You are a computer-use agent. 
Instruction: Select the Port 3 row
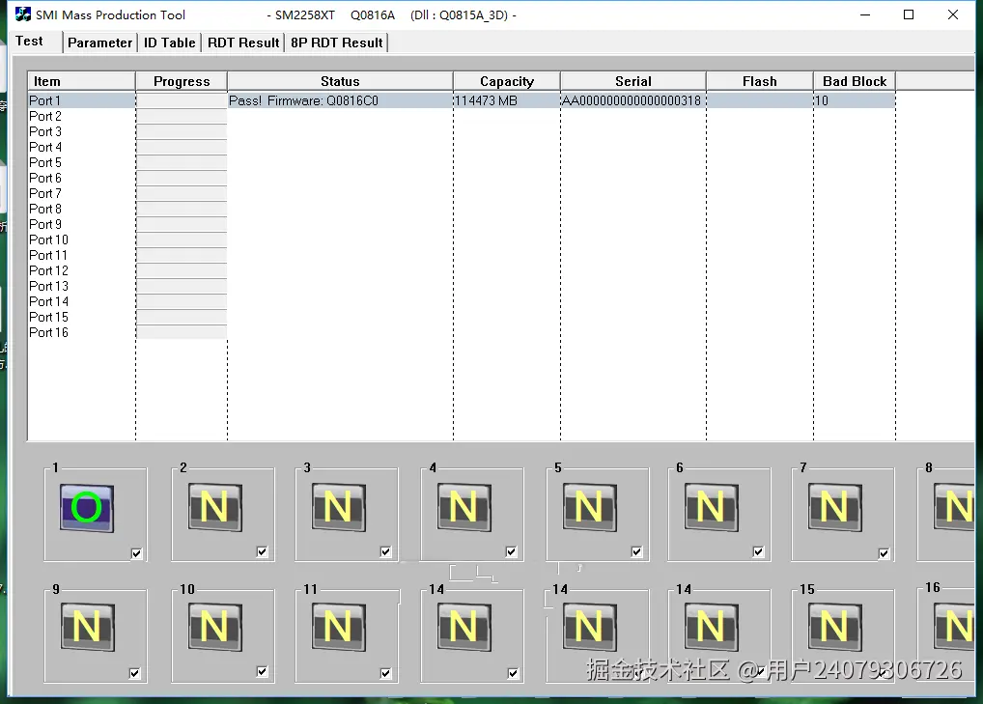pos(45,131)
